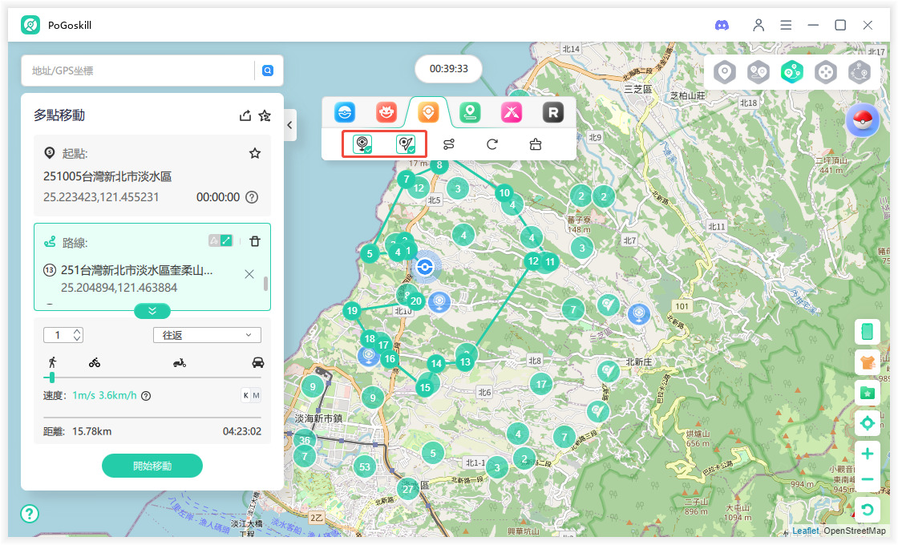Center the map on current location
The width and height of the screenshot is (898, 545).
click(867, 423)
